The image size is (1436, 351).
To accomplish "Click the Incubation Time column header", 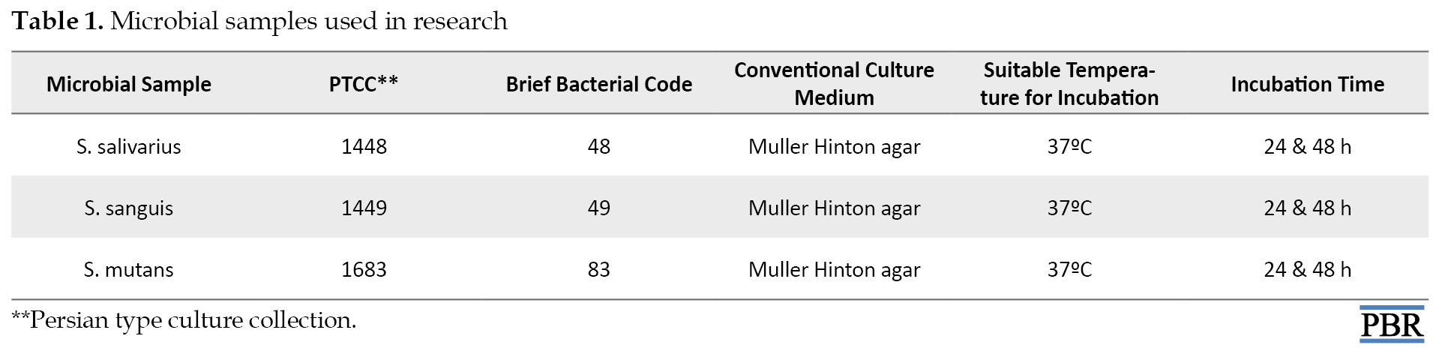I will tap(1307, 84).
